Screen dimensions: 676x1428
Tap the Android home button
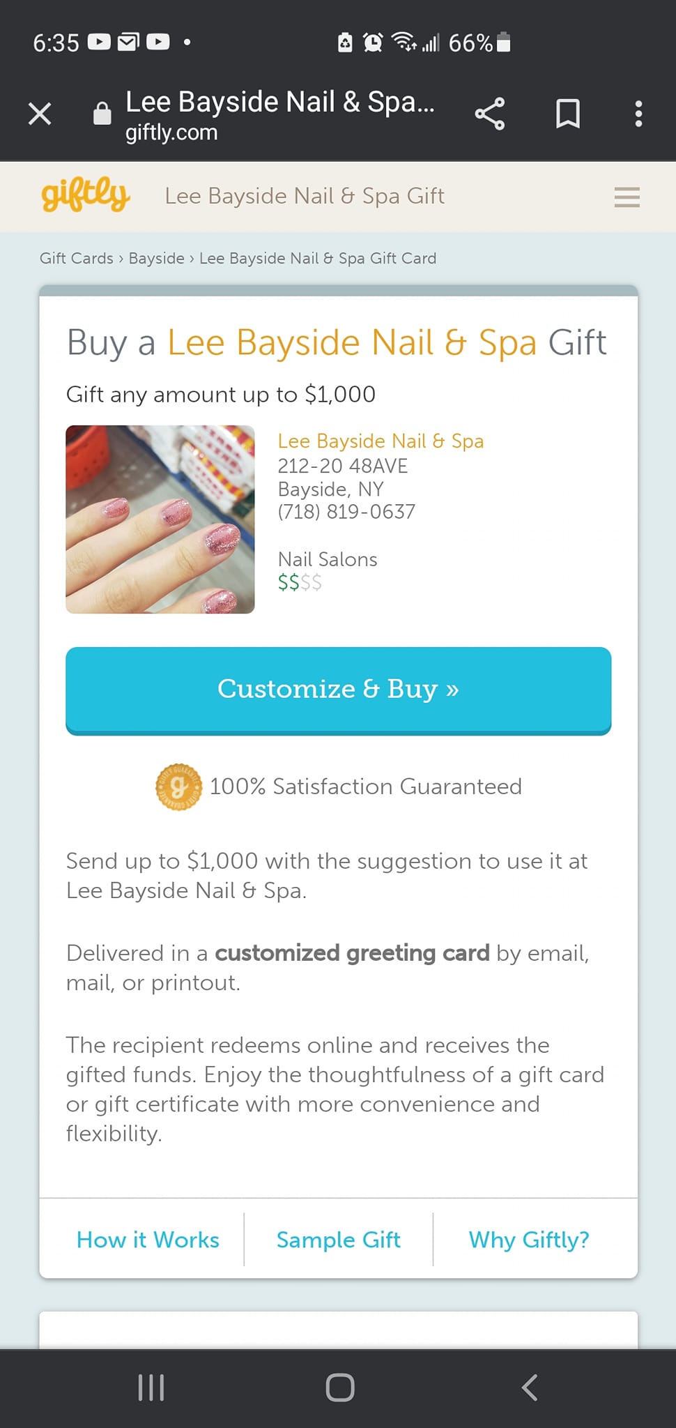tap(340, 1388)
